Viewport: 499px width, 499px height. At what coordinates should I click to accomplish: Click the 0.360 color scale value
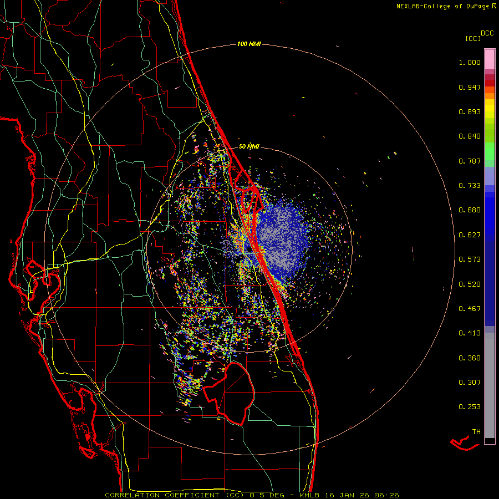coord(470,358)
